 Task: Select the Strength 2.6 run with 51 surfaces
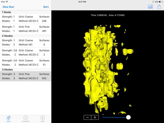[26, 63]
